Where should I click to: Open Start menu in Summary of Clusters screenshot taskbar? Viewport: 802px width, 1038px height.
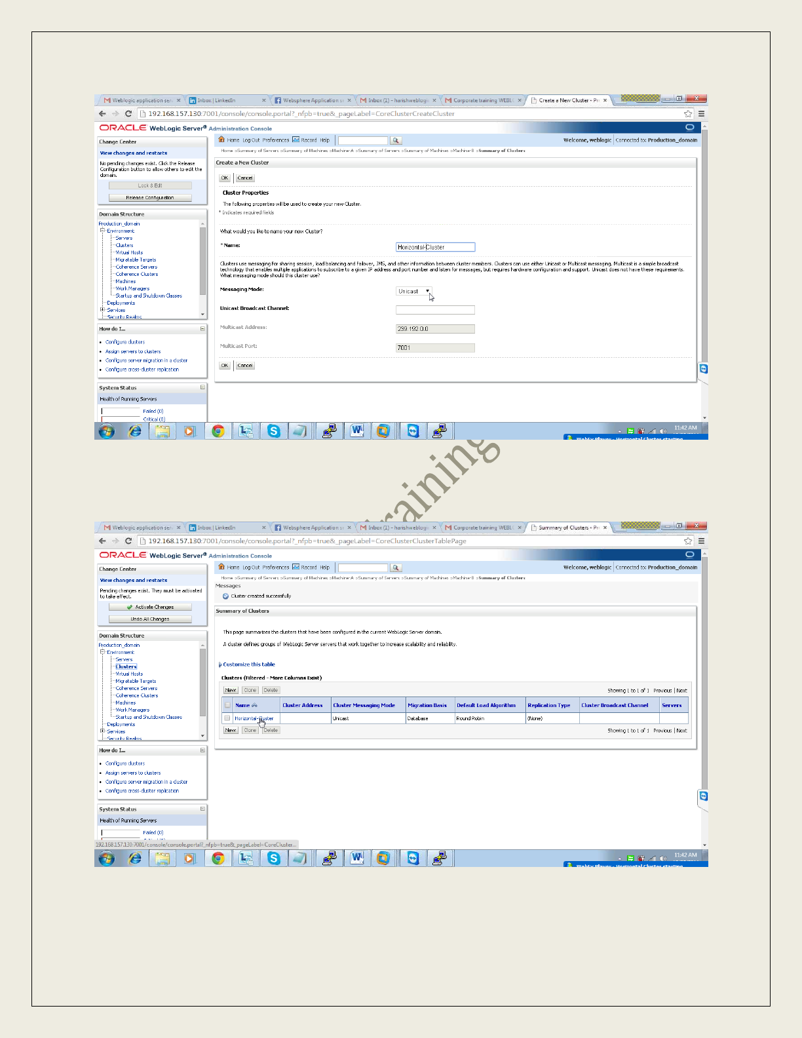pos(106,858)
